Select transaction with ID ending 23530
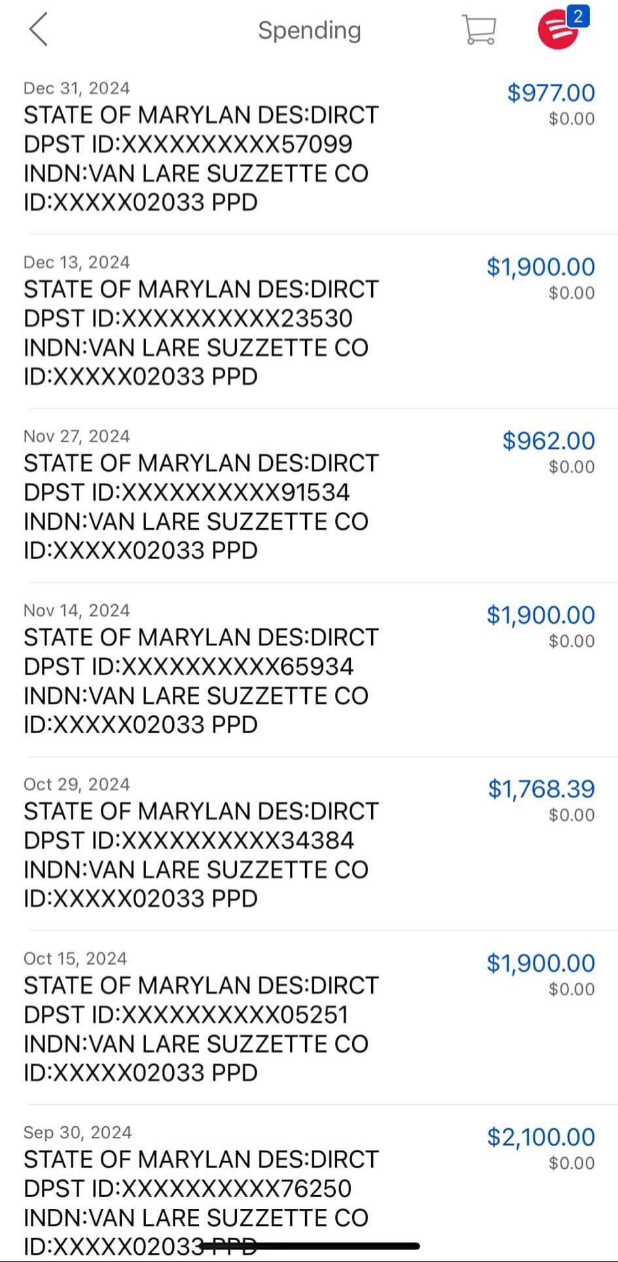 (188, 318)
